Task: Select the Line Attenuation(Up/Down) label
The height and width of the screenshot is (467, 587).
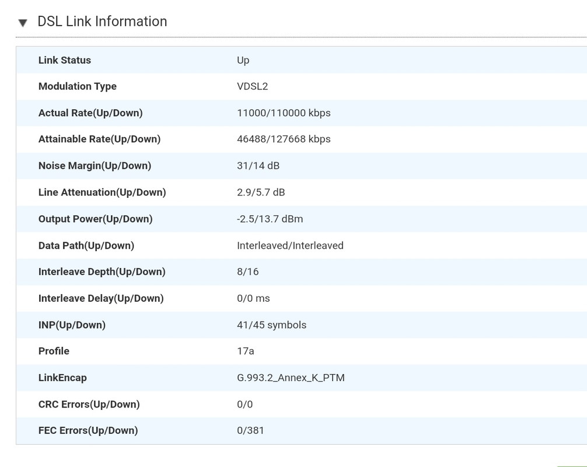Action: click(102, 193)
